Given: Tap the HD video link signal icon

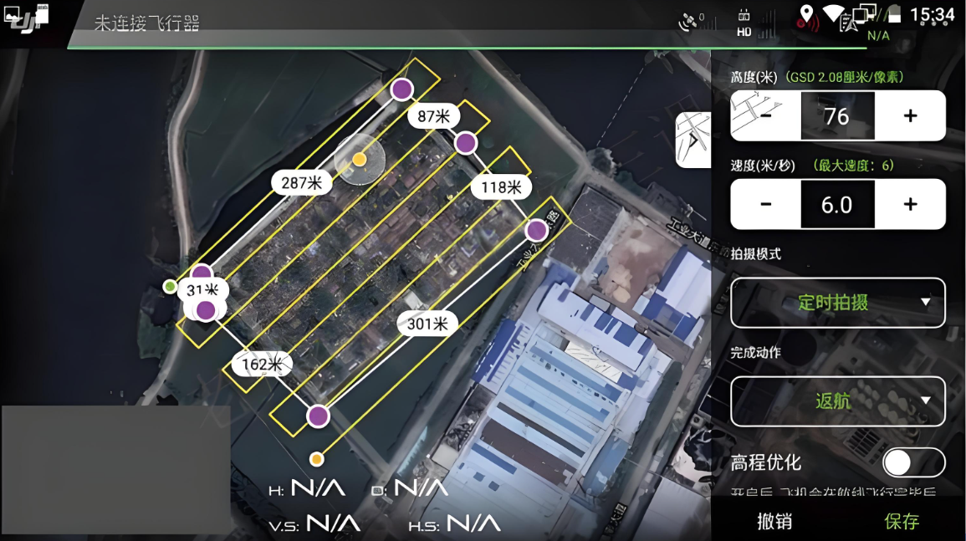Looking at the screenshot, I should [x=744, y=23].
